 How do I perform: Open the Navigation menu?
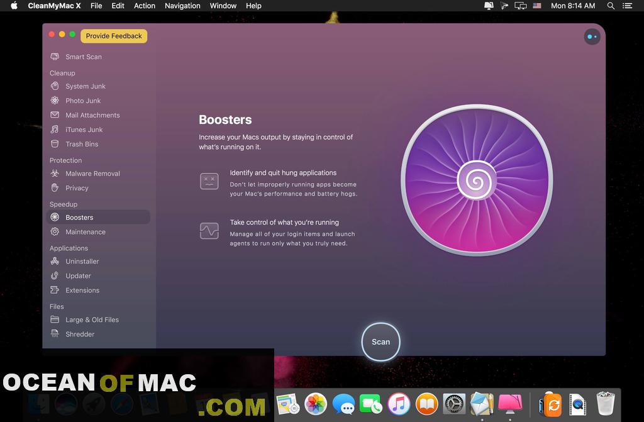182,6
